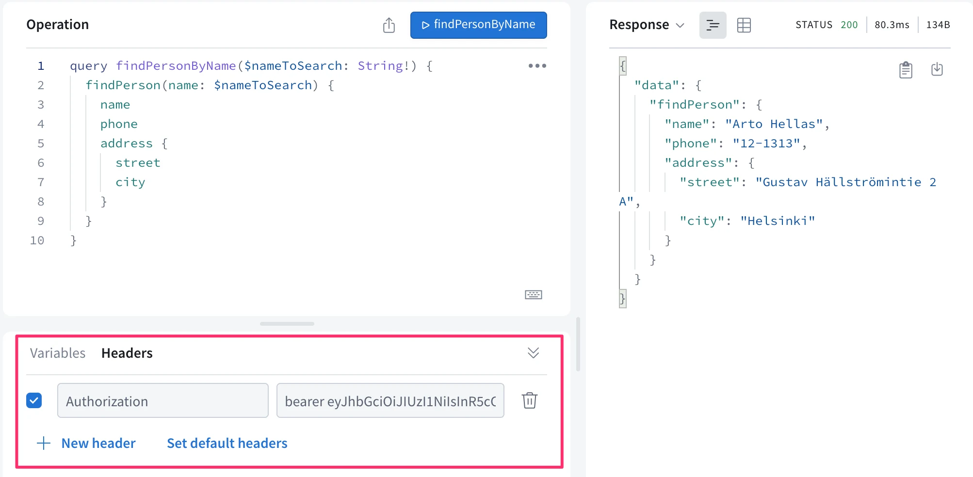
Task: Switch to the Variables tab
Action: tap(58, 353)
